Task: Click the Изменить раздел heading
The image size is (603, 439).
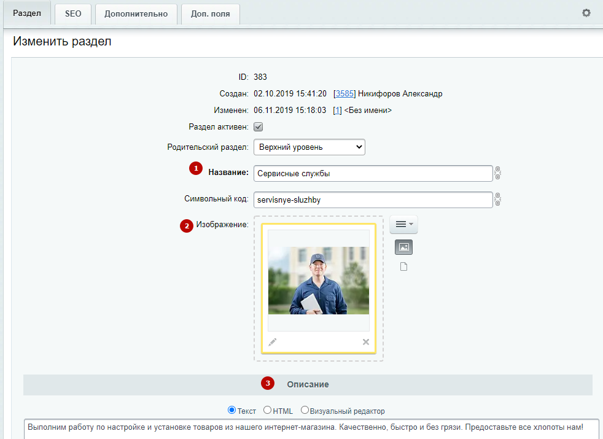Action: point(62,41)
